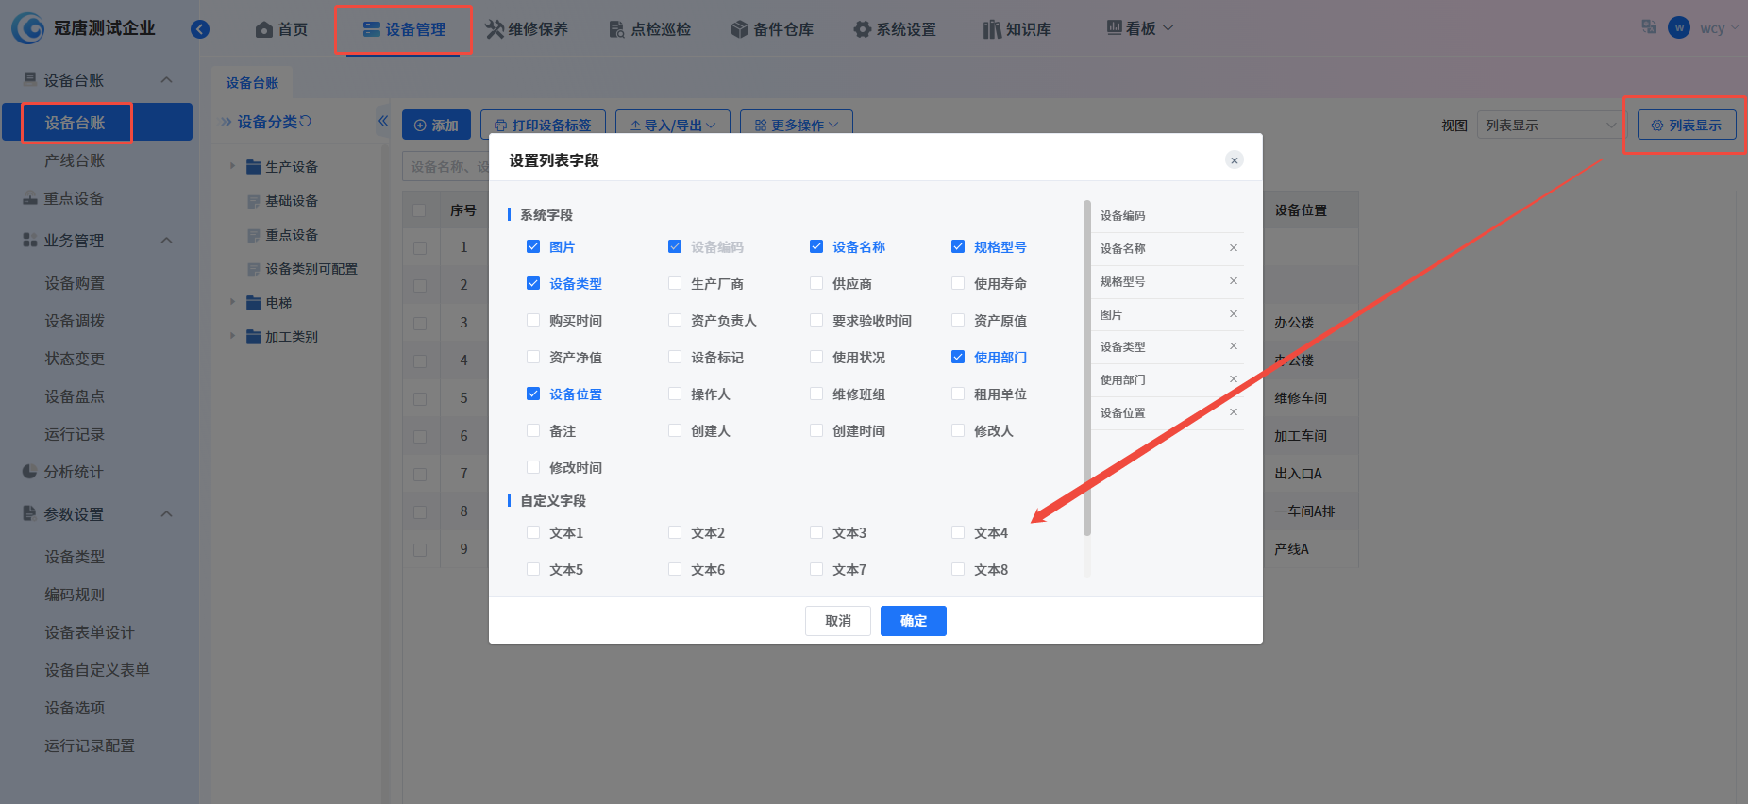Close the 设置列表字段 dialog
This screenshot has width=1748, height=804.
click(1235, 160)
